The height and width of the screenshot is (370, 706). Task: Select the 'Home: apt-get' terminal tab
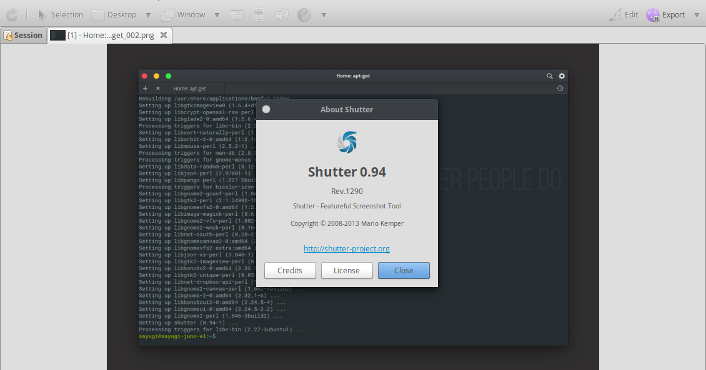pos(189,89)
